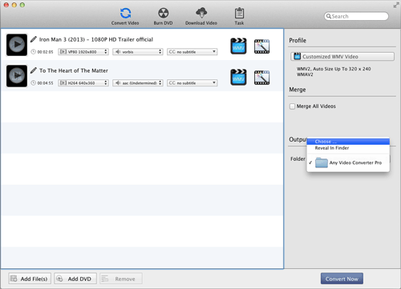Open VP80 1920x800 video track dropdown
The height and width of the screenshot is (289, 401).
tap(83, 52)
